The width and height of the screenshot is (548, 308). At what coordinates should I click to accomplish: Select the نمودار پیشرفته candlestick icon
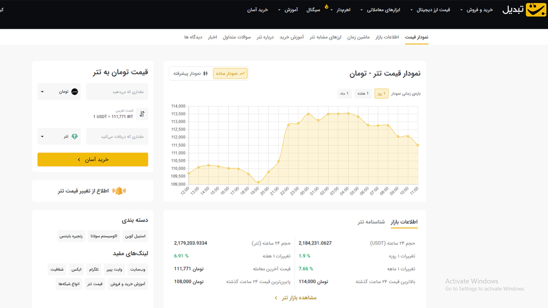[205, 73]
